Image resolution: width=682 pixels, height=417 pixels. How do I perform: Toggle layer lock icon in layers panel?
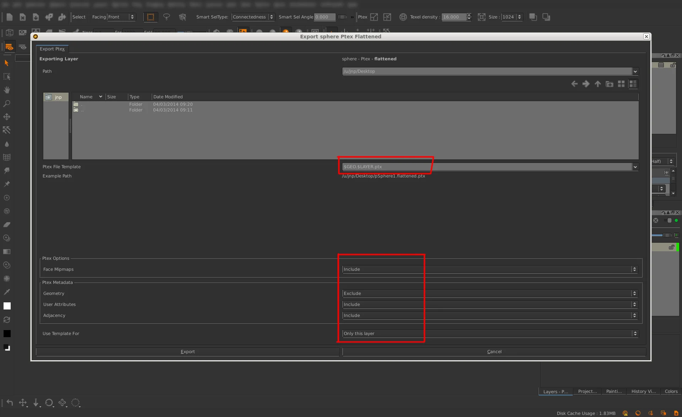671,247
